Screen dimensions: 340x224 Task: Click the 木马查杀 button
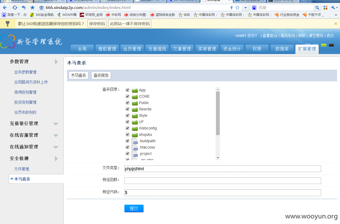tap(78, 75)
